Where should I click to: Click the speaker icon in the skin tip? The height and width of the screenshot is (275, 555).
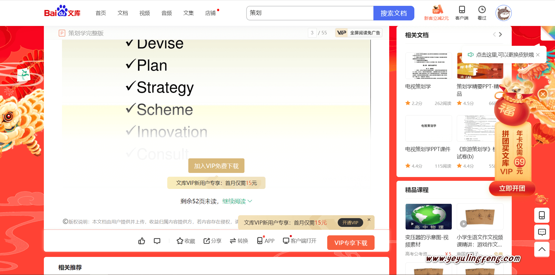pos(470,55)
